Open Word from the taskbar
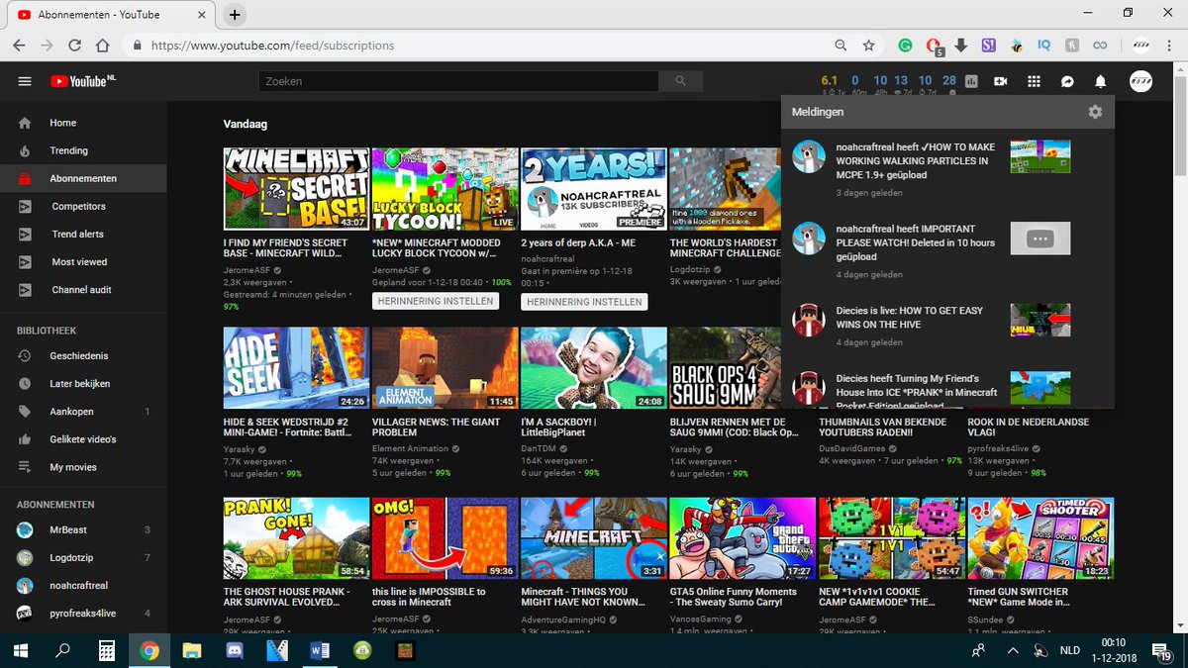Image resolution: width=1188 pixels, height=668 pixels. coord(320,650)
